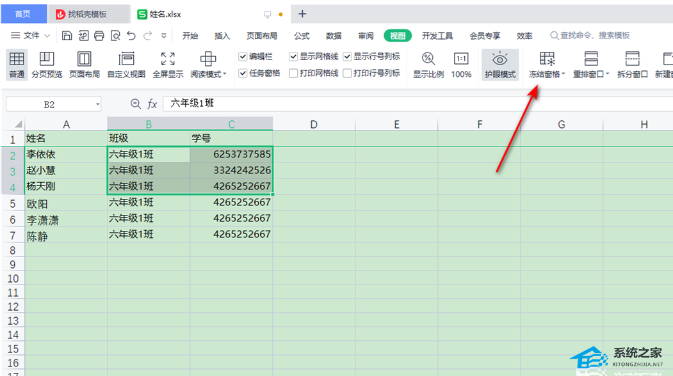
Task: Enable Print Gridlines (打印网格线) checkbox
Action: pos(294,73)
